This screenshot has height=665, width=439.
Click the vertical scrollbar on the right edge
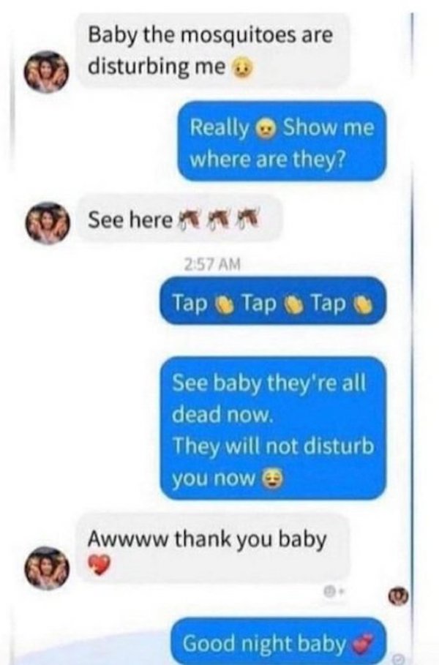click(x=412, y=332)
